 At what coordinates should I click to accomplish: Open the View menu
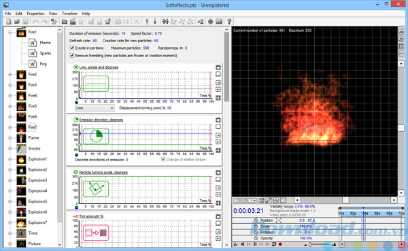click(x=53, y=14)
